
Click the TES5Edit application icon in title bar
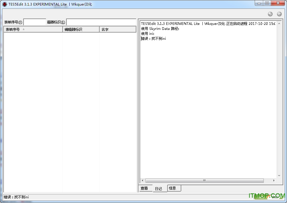[x=5, y=4]
